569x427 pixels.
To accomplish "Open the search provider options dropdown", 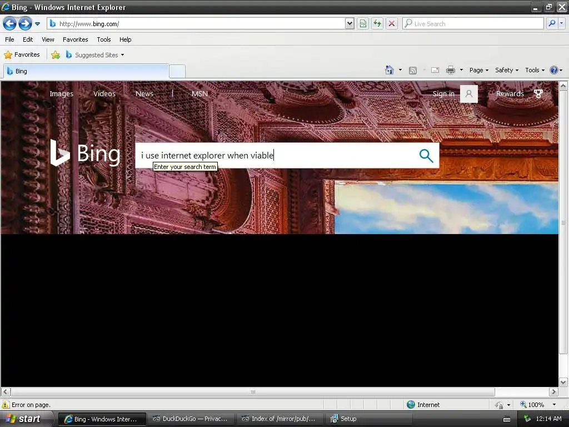I will [562, 23].
